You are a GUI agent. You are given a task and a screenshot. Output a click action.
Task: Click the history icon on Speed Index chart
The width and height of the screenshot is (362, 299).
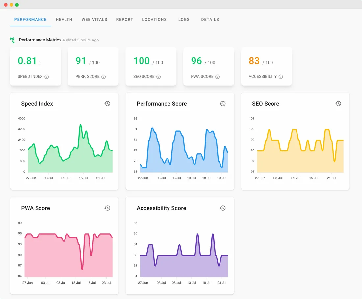point(107,104)
